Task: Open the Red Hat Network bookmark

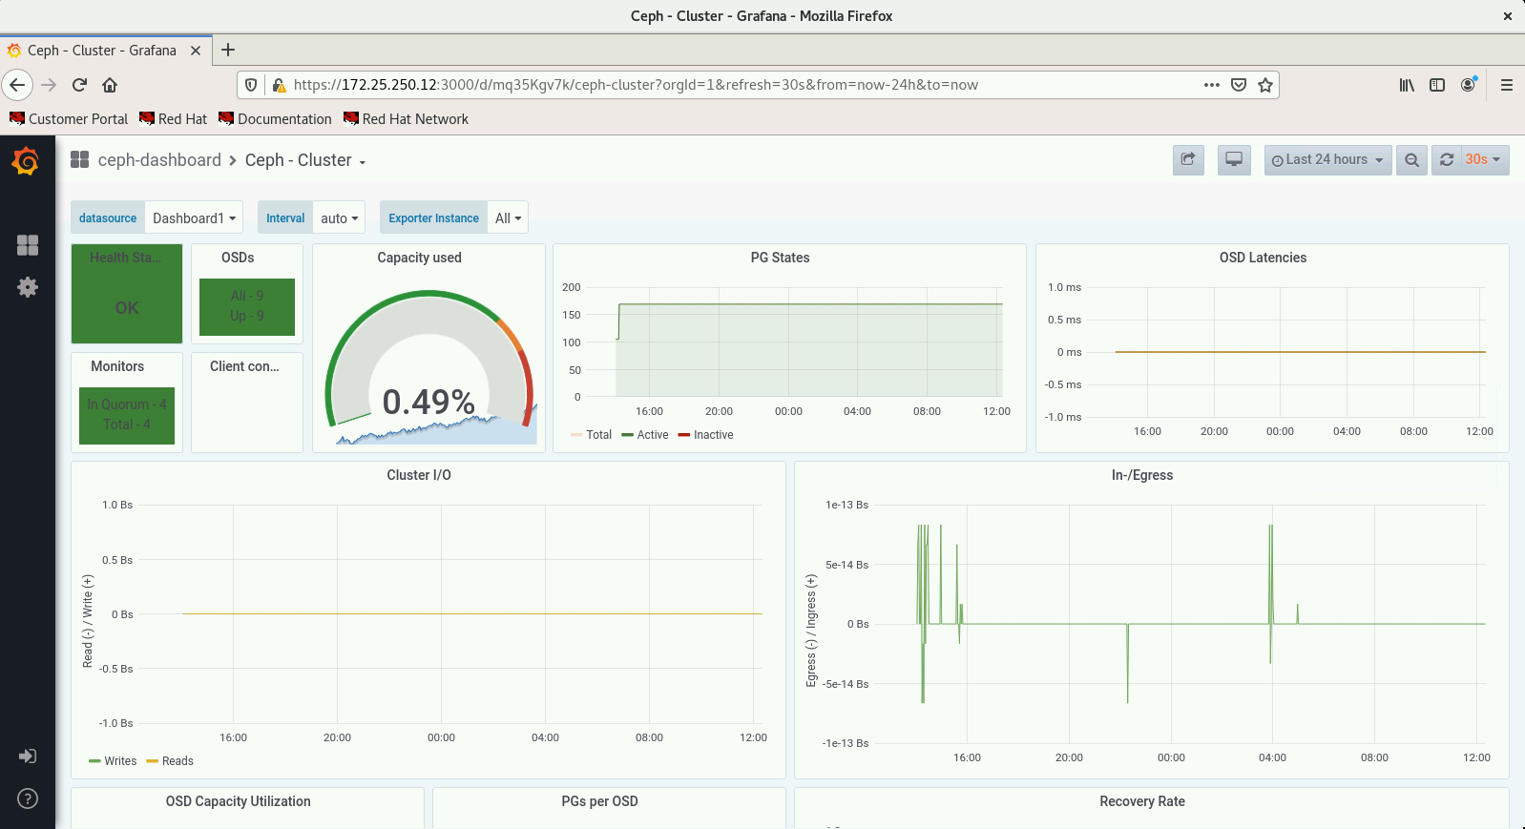Action: pos(406,119)
